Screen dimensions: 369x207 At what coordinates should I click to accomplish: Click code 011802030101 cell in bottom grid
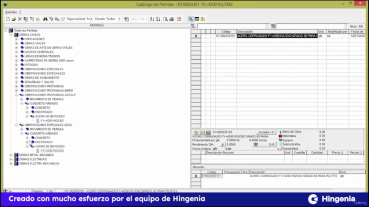[x=212, y=176]
